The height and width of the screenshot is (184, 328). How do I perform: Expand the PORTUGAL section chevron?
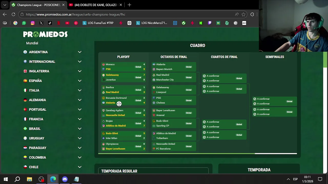(80, 109)
